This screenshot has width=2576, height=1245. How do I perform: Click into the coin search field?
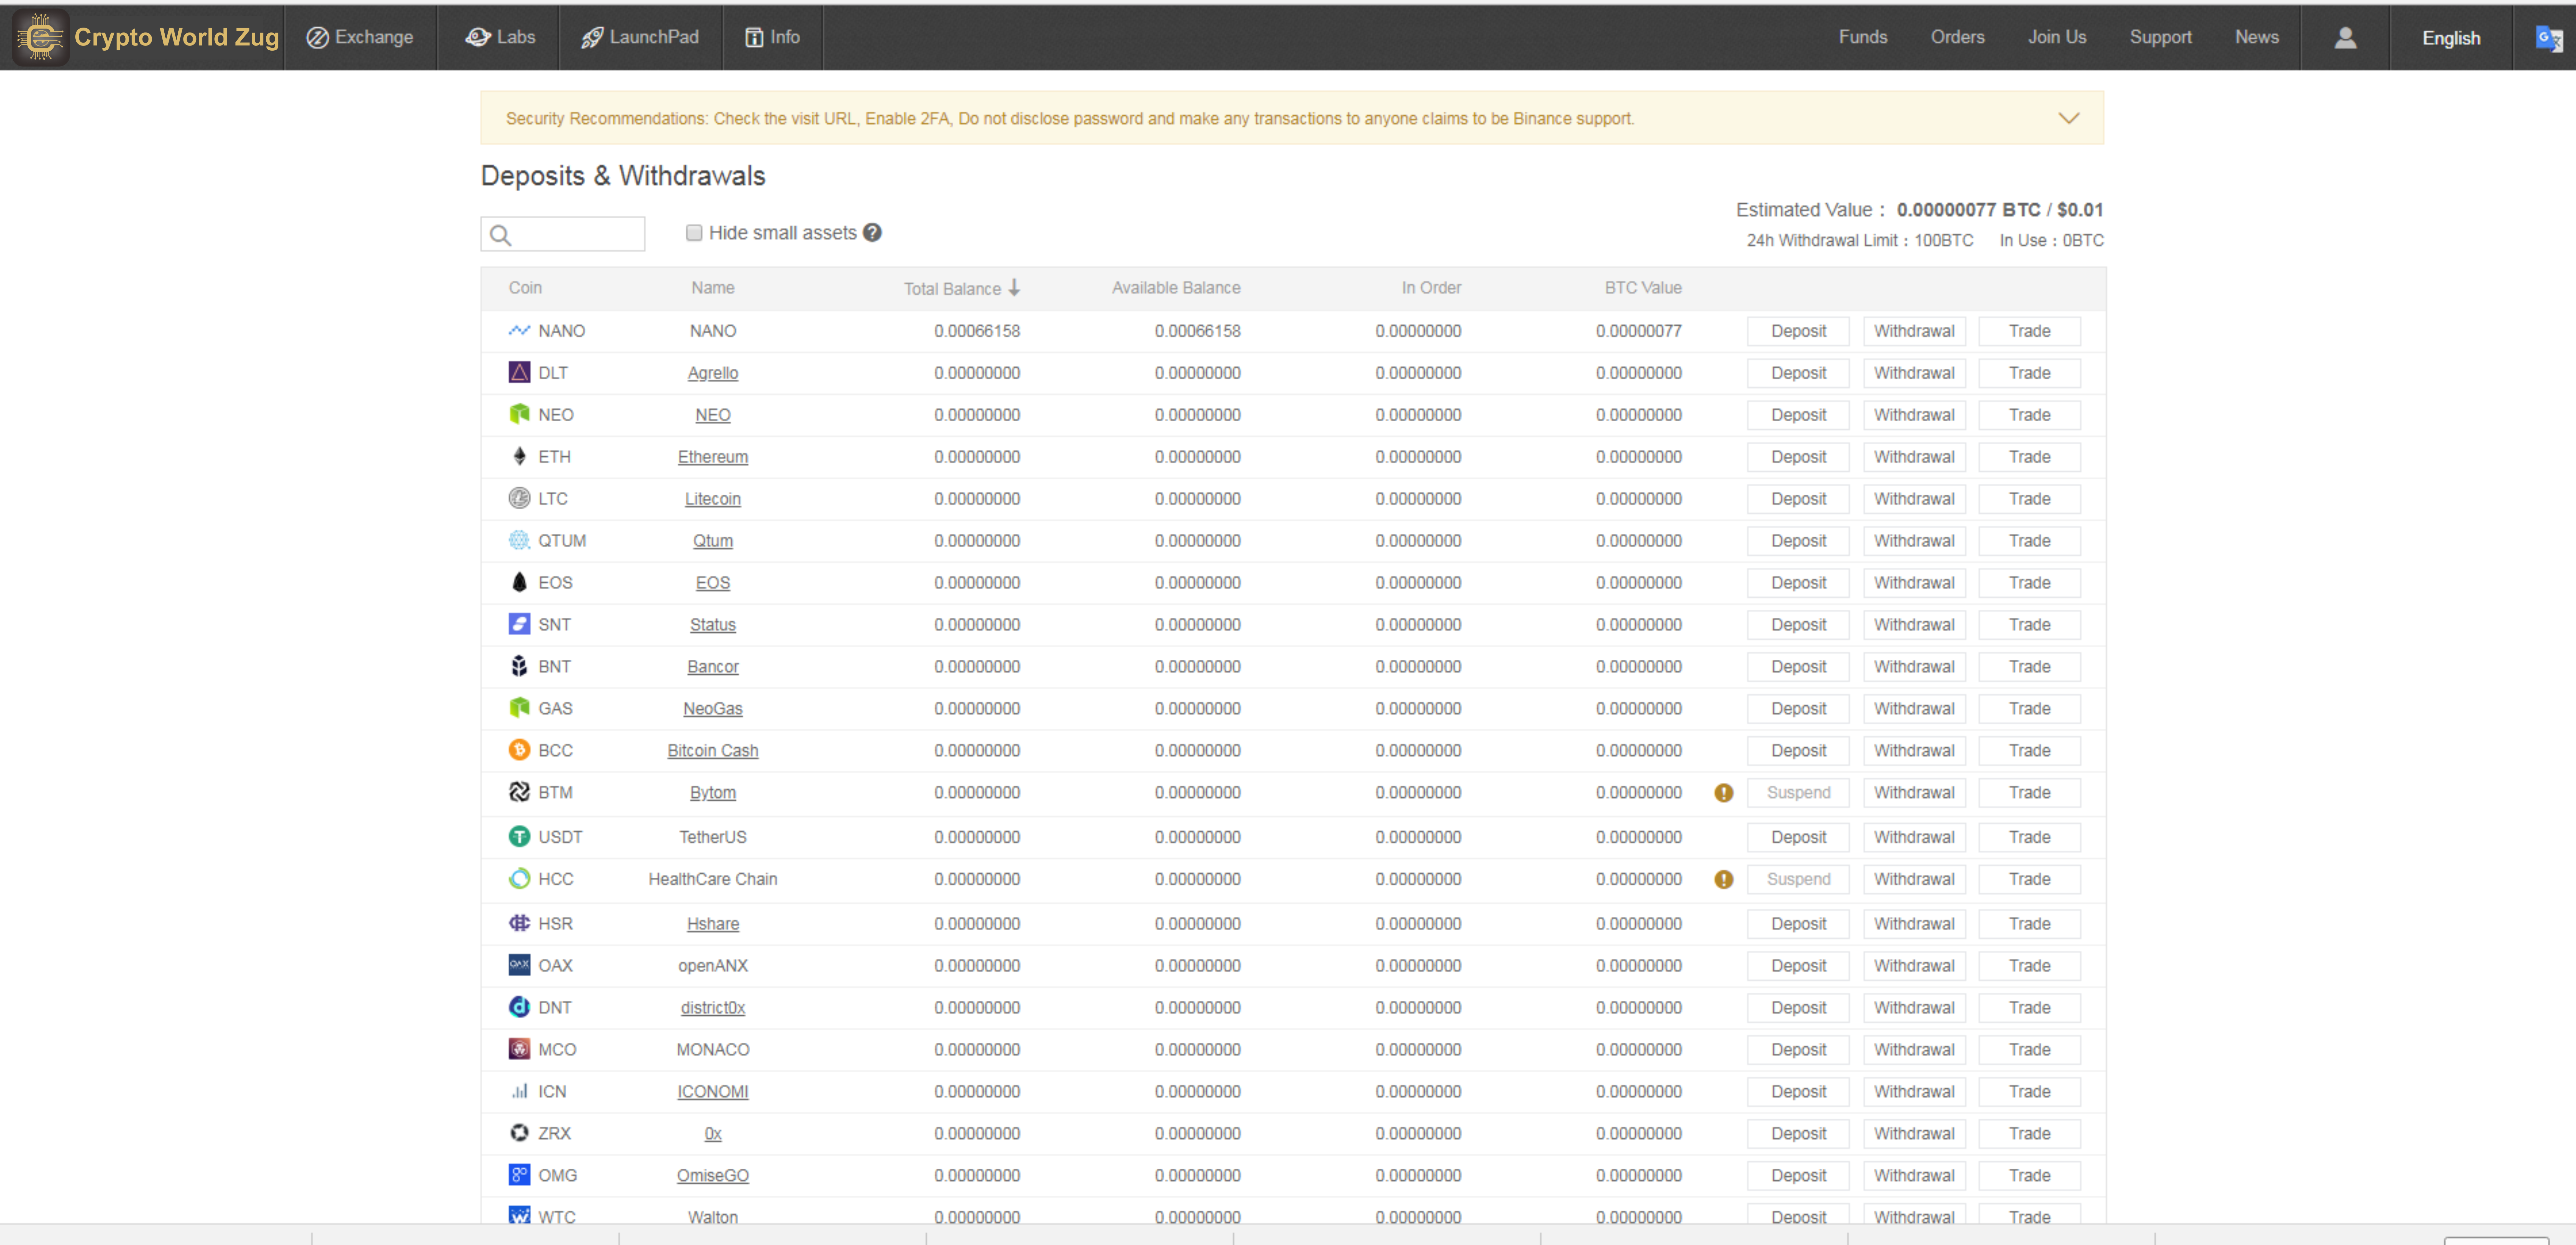coord(575,234)
